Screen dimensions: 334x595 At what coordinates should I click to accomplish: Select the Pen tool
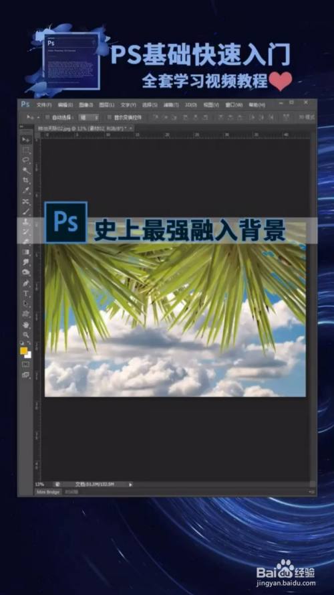tap(26, 284)
